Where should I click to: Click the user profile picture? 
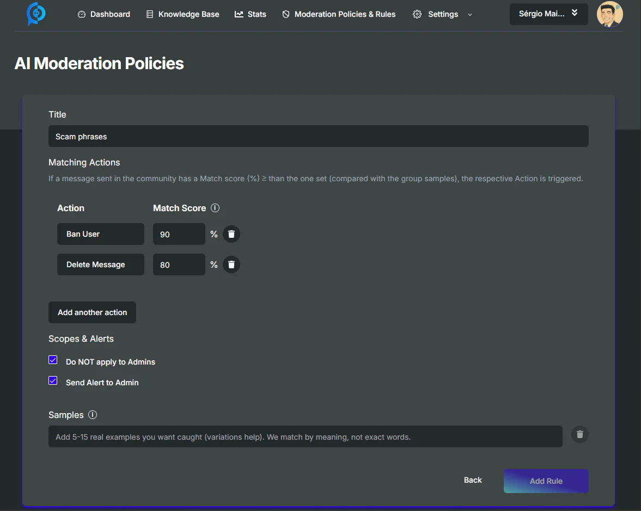(x=610, y=14)
